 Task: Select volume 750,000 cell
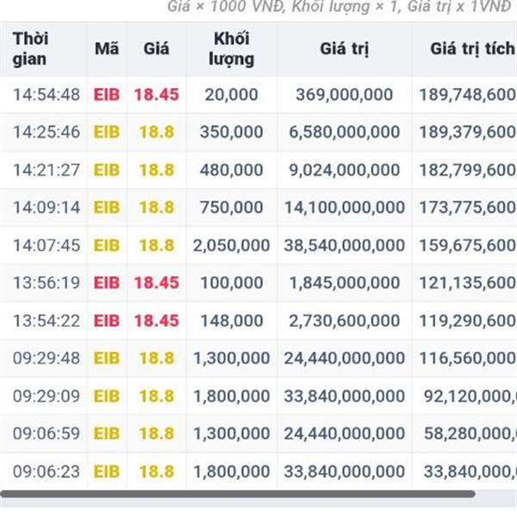[x=232, y=208]
